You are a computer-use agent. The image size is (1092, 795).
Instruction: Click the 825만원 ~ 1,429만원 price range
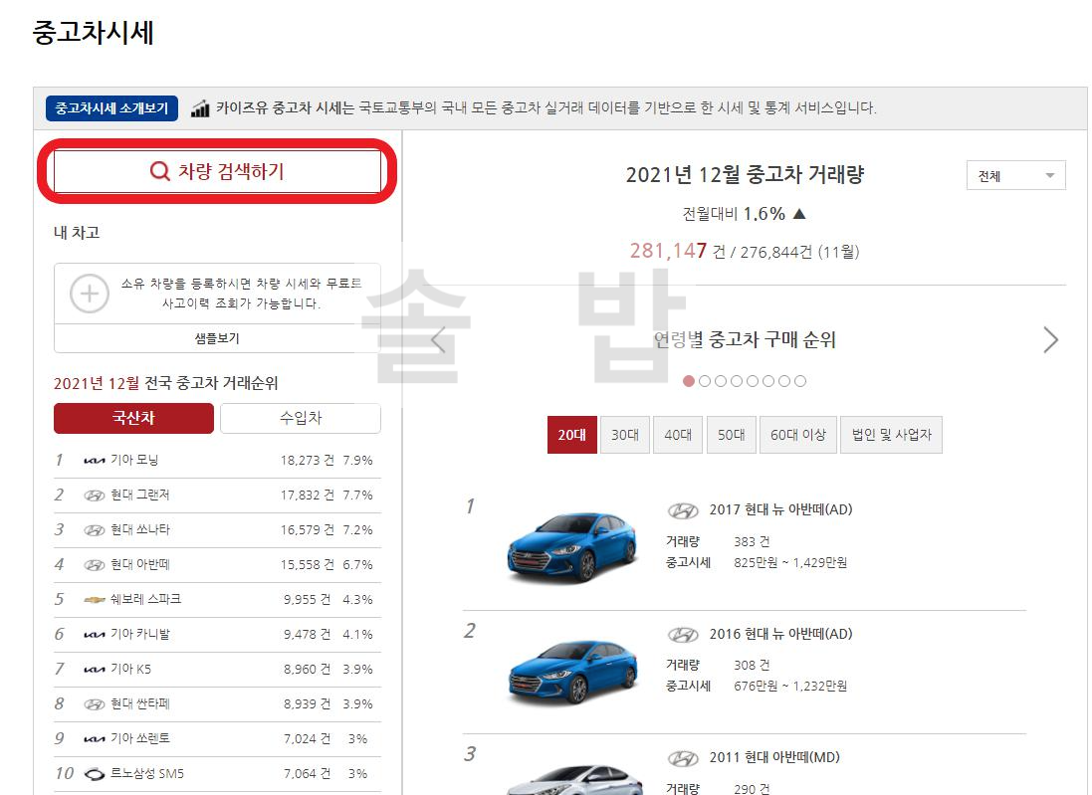click(x=790, y=562)
